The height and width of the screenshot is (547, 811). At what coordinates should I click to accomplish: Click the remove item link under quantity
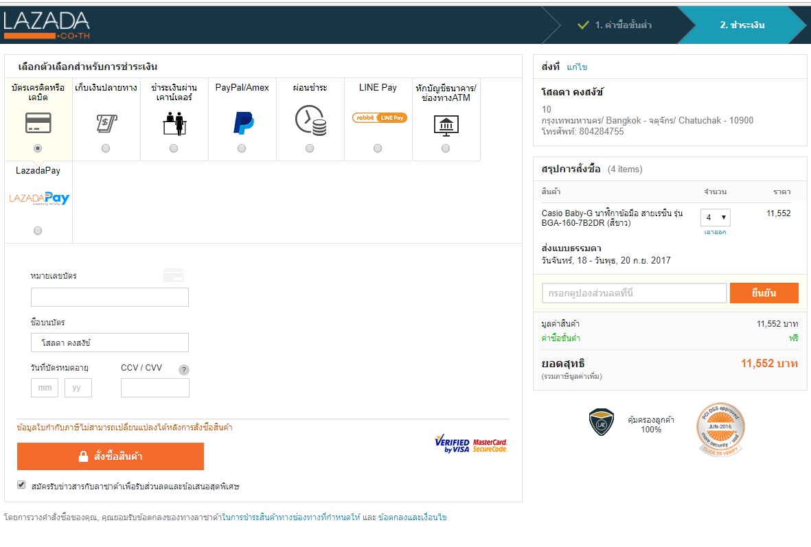716,232
